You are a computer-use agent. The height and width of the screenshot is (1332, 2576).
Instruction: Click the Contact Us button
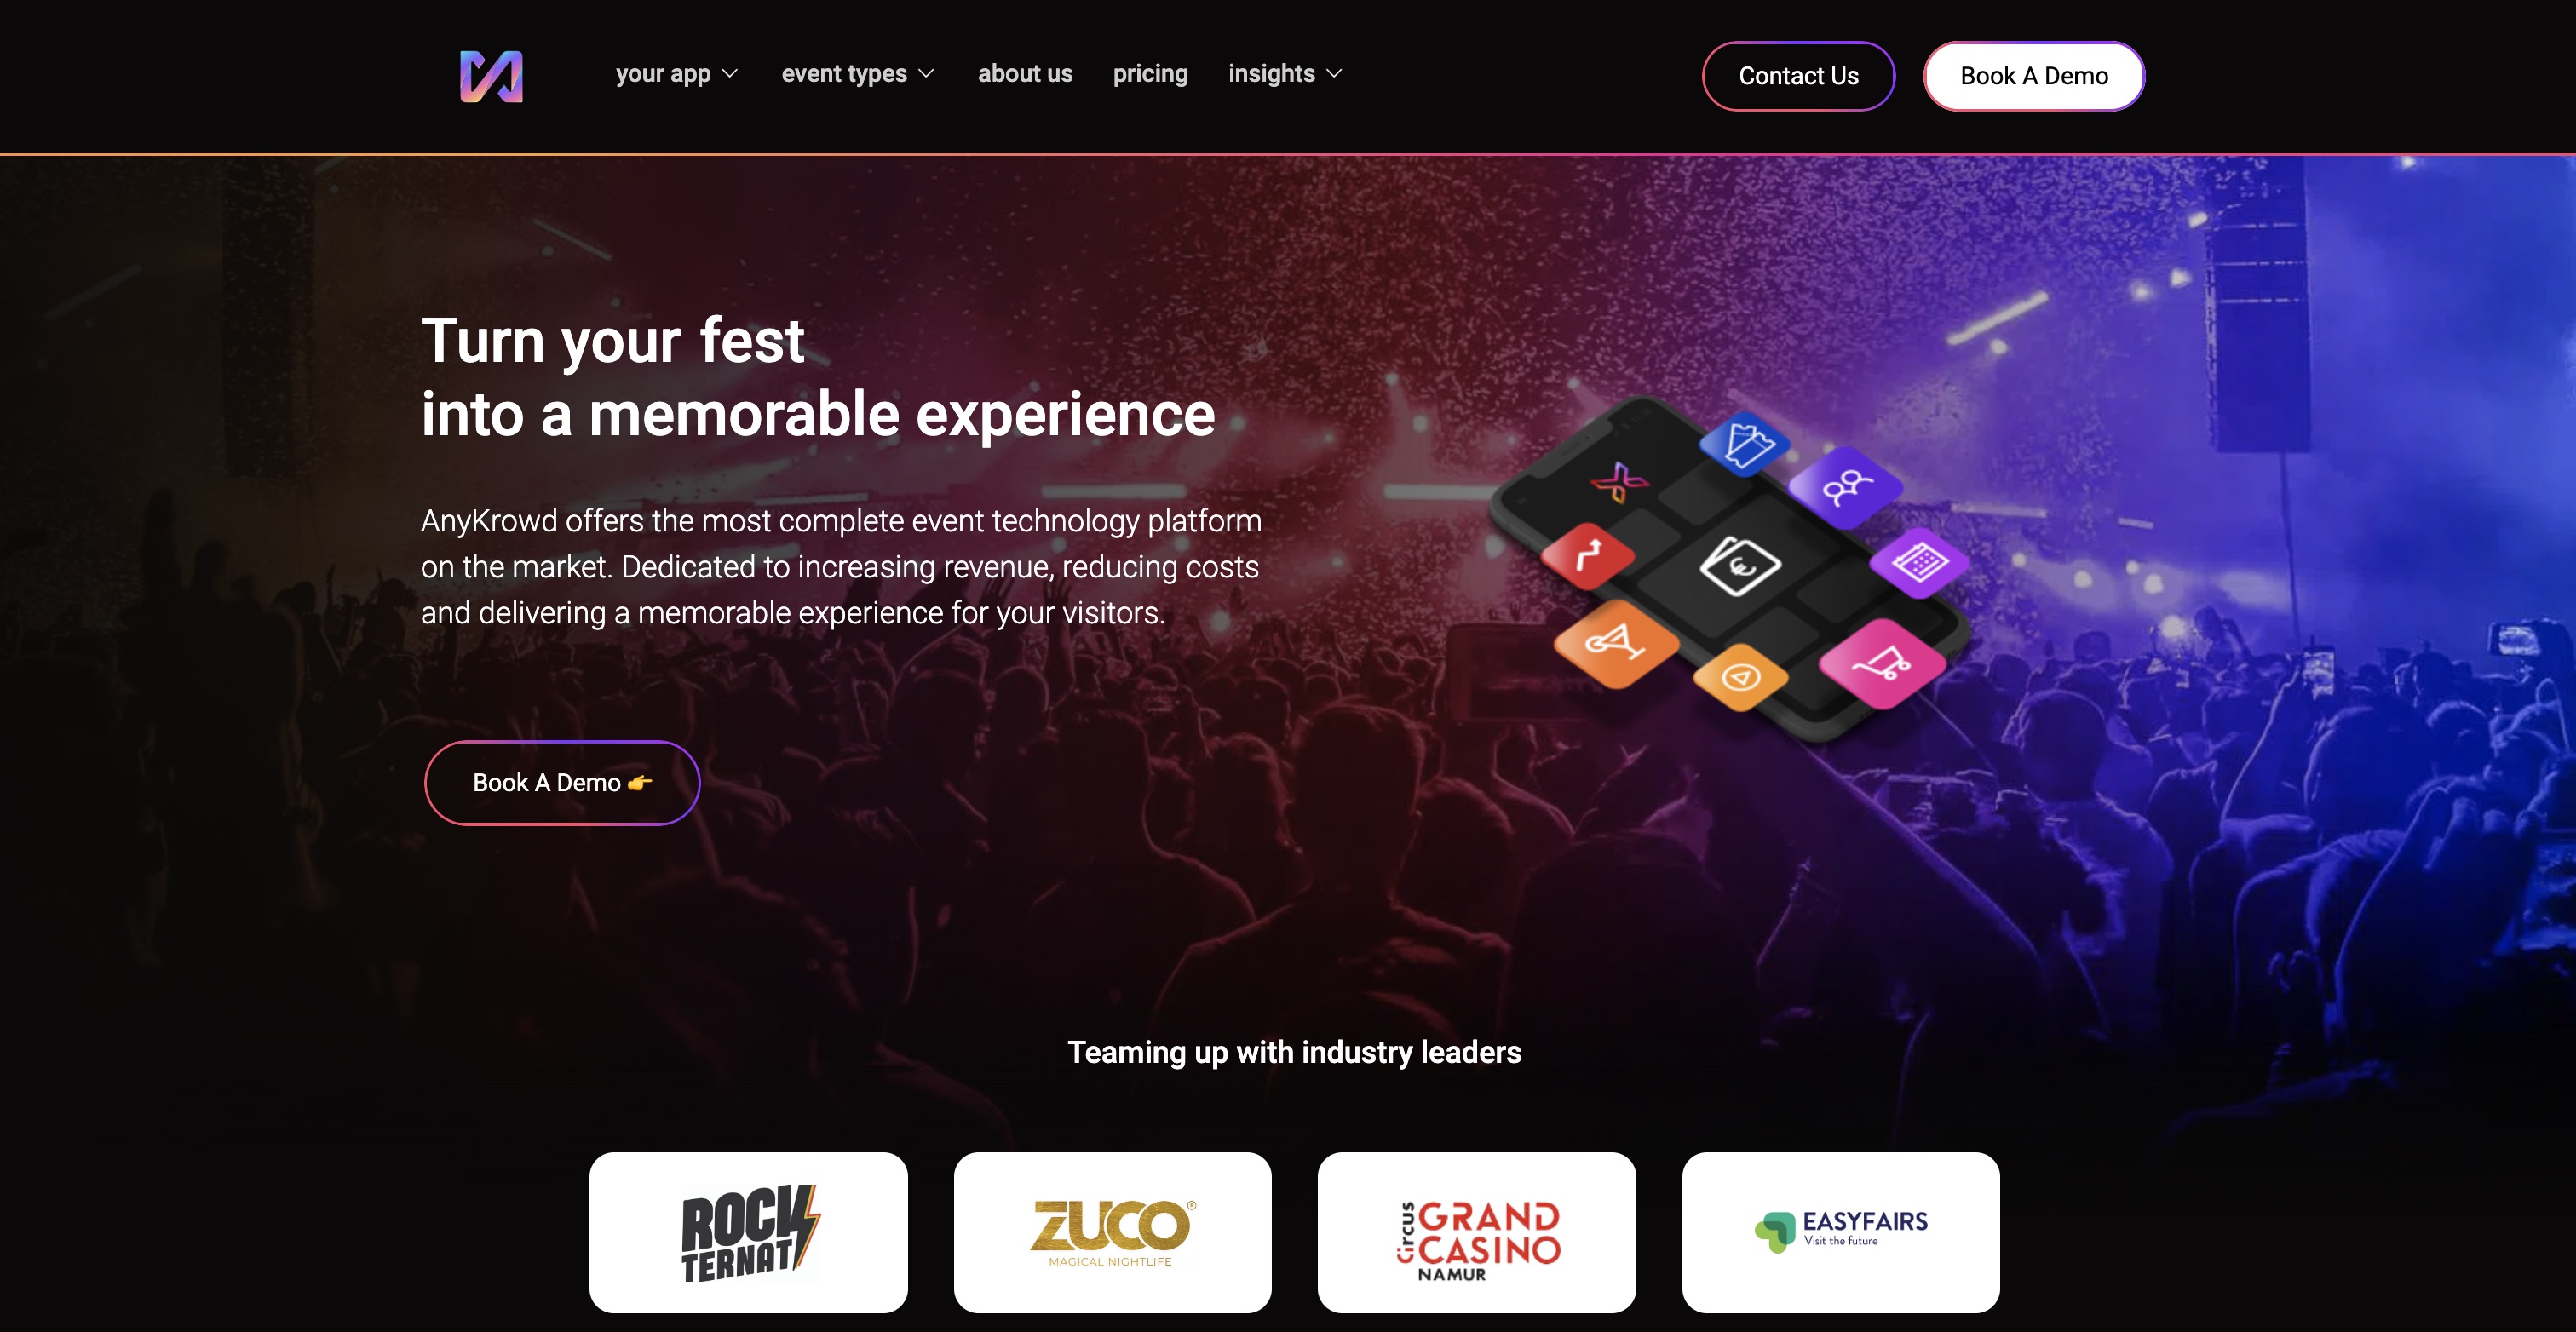(1798, 76)
